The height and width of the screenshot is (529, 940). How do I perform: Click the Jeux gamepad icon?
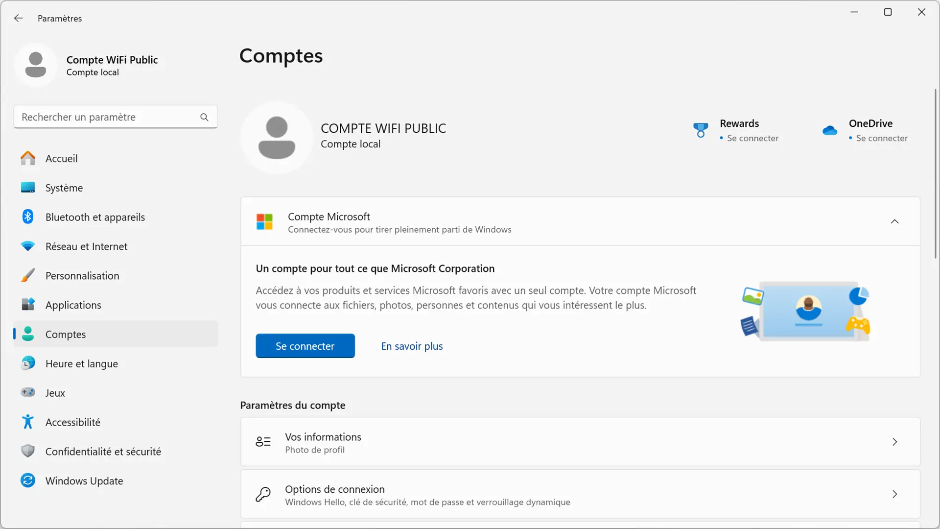tap(28, 392)
